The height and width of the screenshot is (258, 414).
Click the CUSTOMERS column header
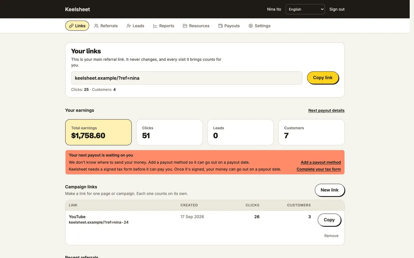(x=299, y=205)
